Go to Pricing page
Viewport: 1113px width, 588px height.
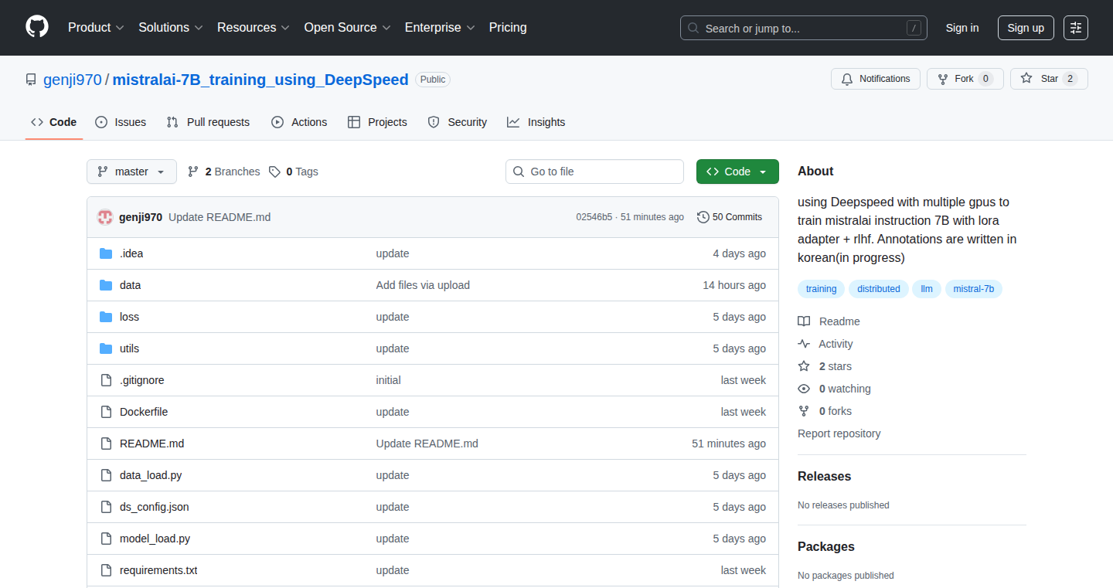point(508,28)
